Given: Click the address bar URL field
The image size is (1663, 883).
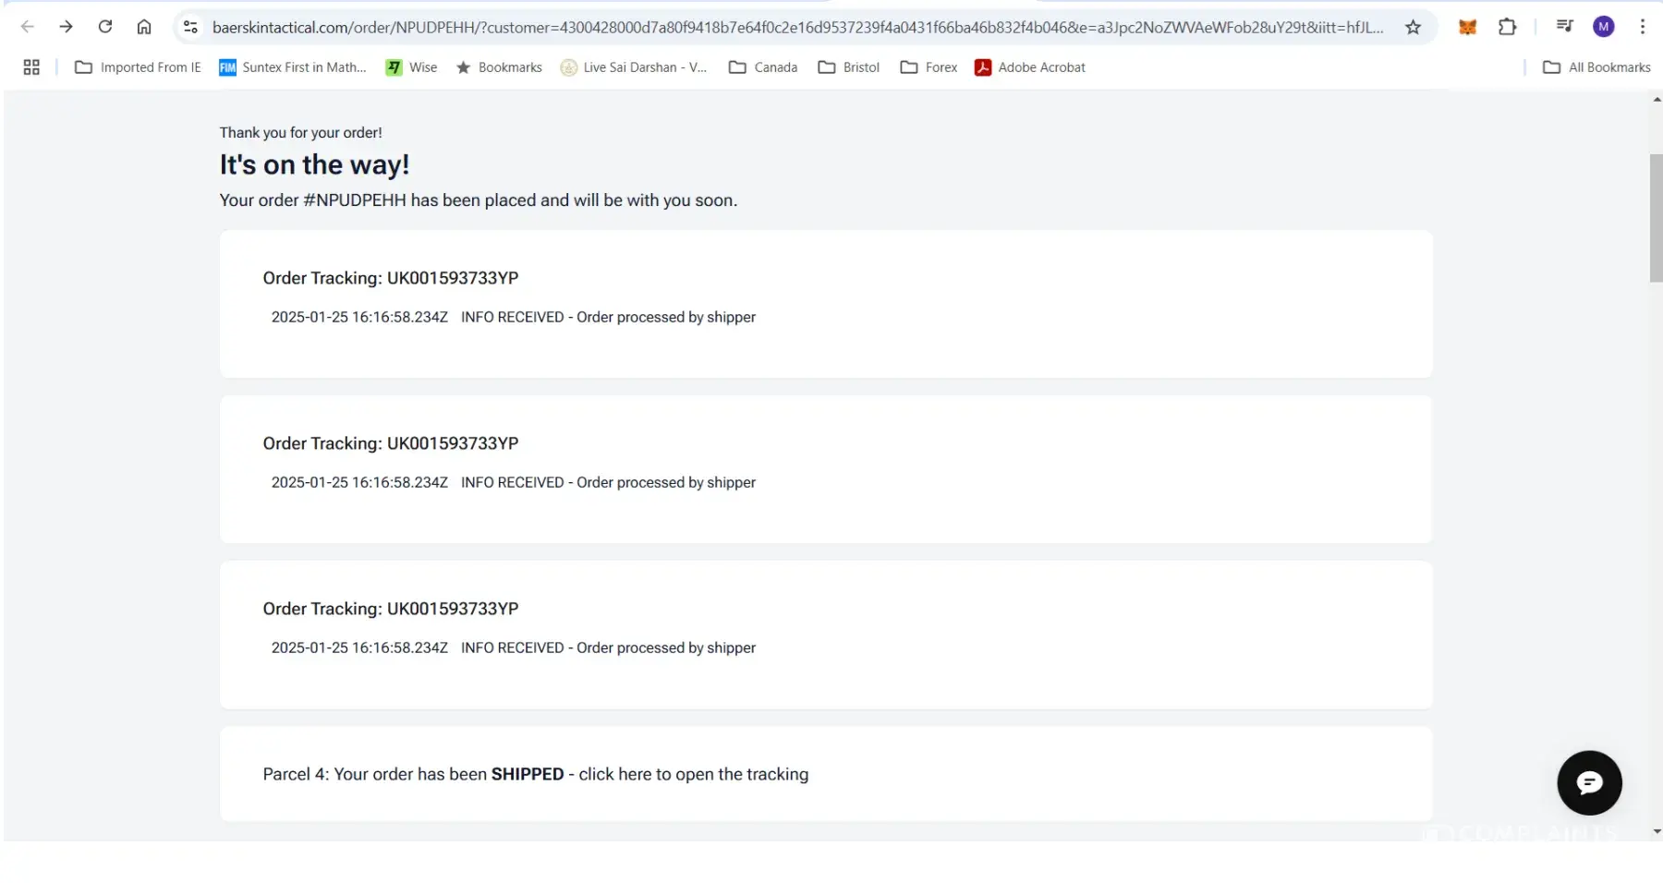Looking at the screenshot, I should [x=795, y=27].
